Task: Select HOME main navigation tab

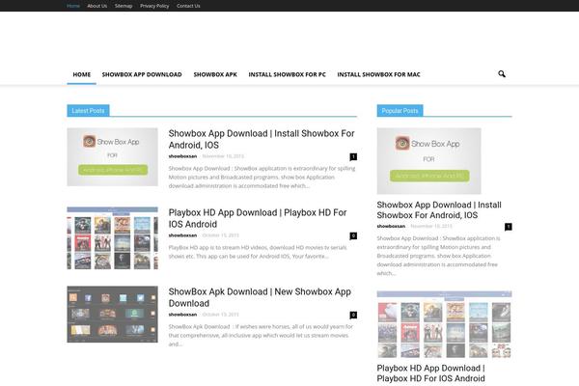Action: (82, 74)
